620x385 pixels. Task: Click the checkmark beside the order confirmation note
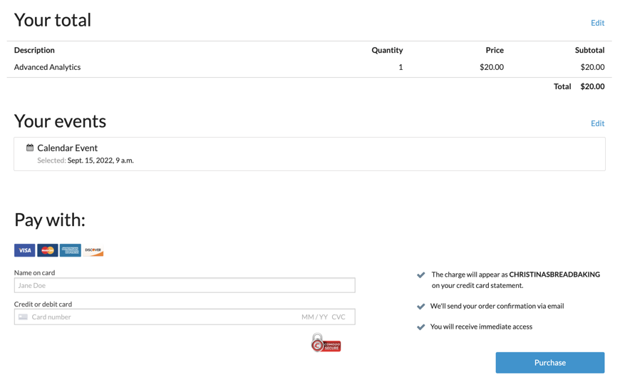click(x=421, y=307)
